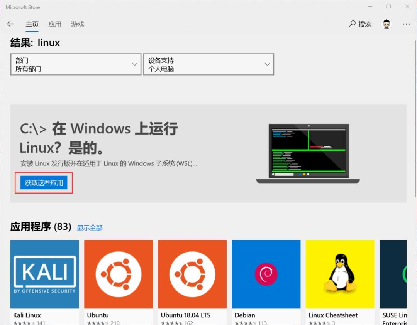
Task: Open the user account avatar
Action: 386,24
